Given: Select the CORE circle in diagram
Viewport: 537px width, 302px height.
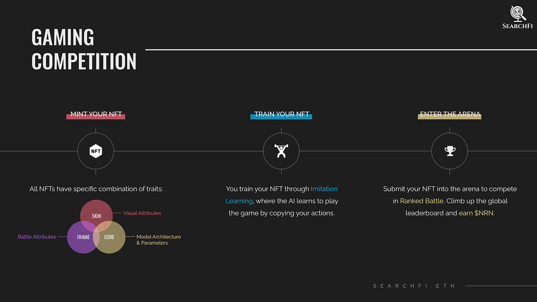Looking at the screenshot, I should coord(109,237).
